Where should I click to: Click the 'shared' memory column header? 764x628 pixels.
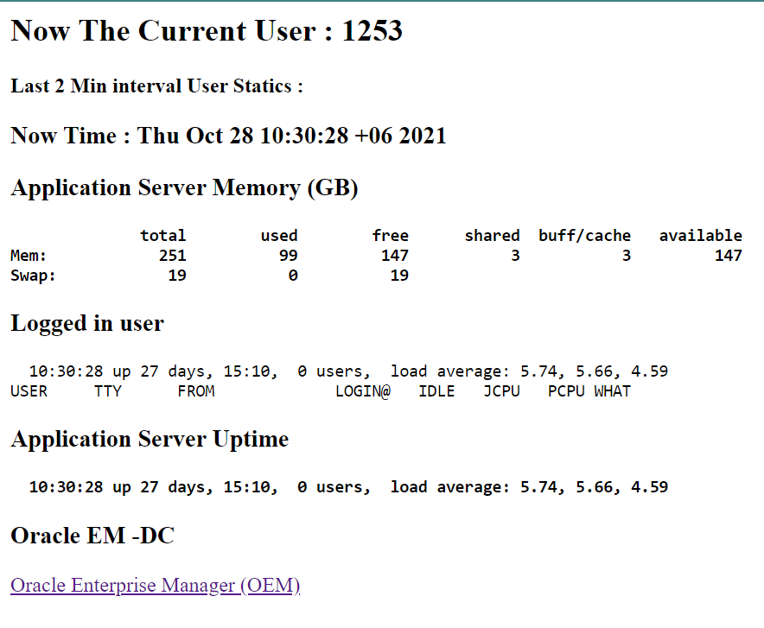coord(492,235)
